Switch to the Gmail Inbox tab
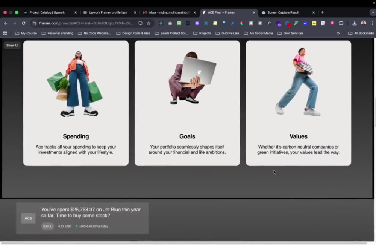The height and width of the screenshot is (245, 376). pyautogui.click(x=169, y=12)
